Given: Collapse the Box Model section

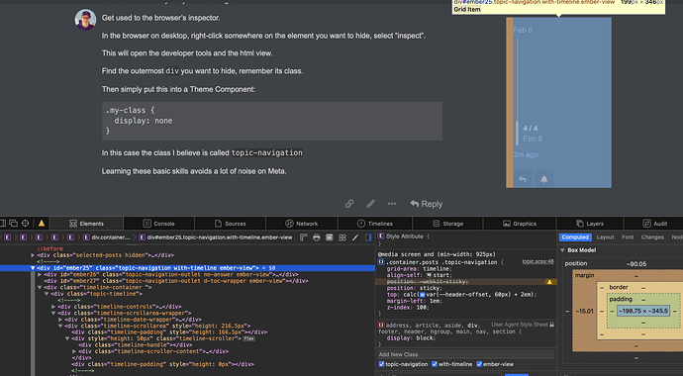Looking at the screenshot, I should coord(562,250).
